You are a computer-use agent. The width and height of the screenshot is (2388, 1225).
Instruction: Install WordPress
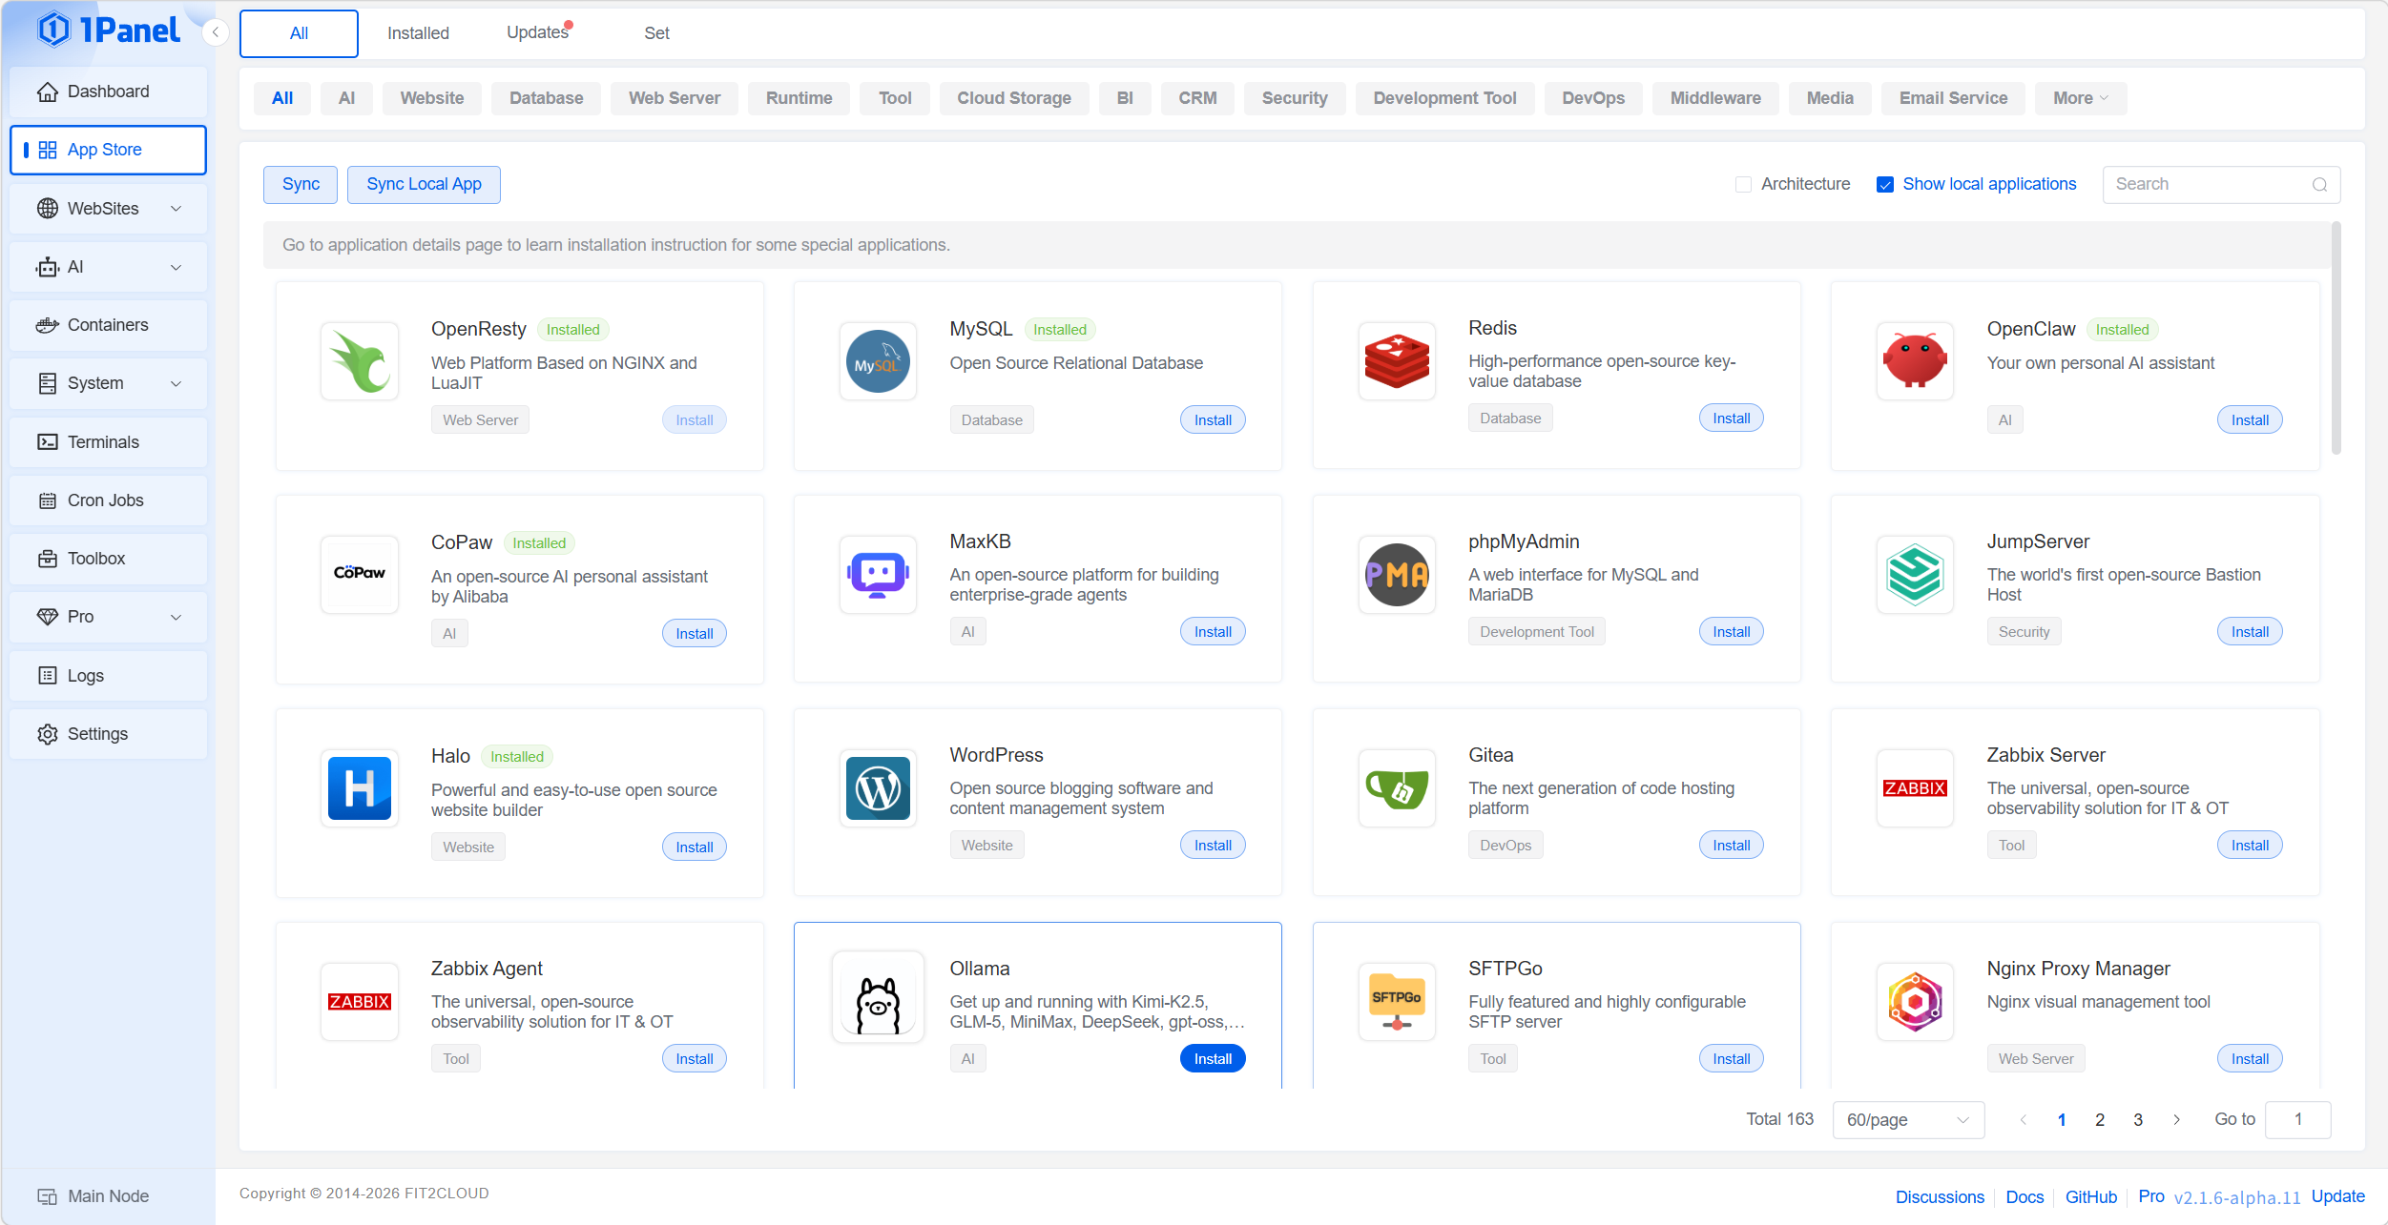pyautogui.click(x=1212, y=846)
